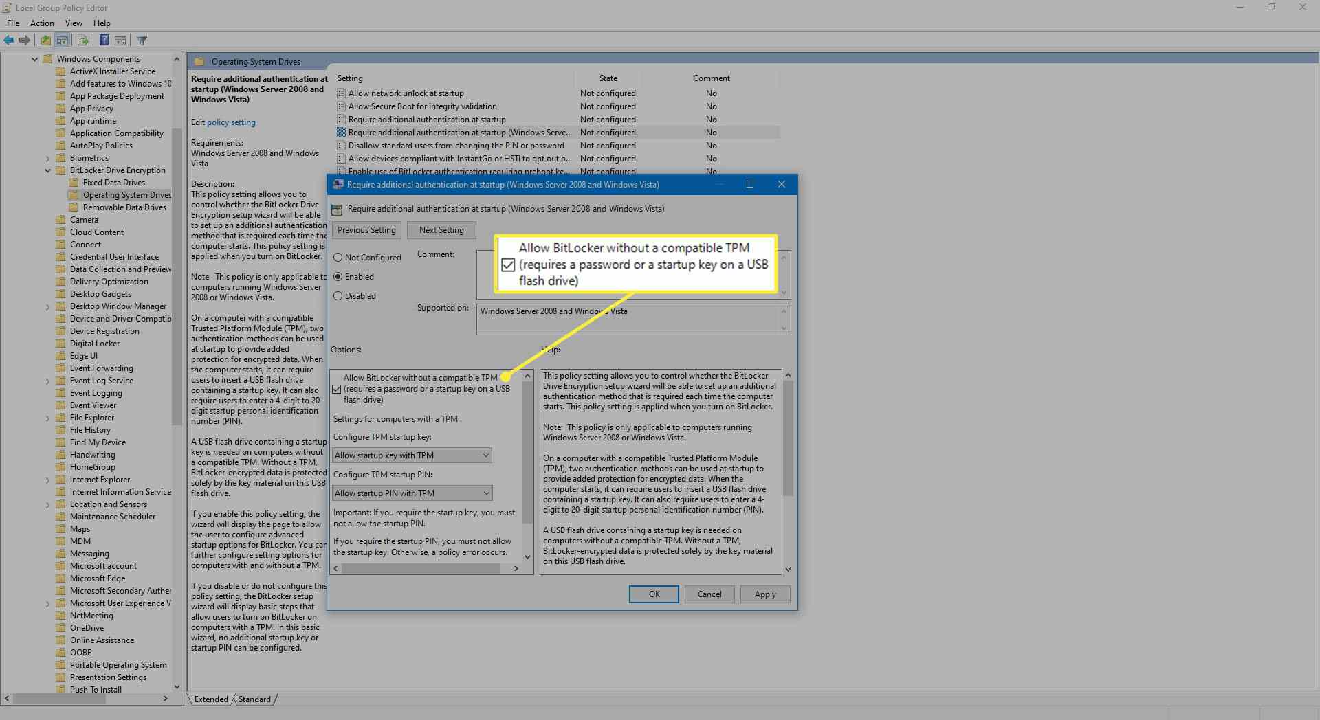Image resolution: width=1320 pixels, height=720 pixels.
Task: Open the View menu
Action: [x=74, y=23]
